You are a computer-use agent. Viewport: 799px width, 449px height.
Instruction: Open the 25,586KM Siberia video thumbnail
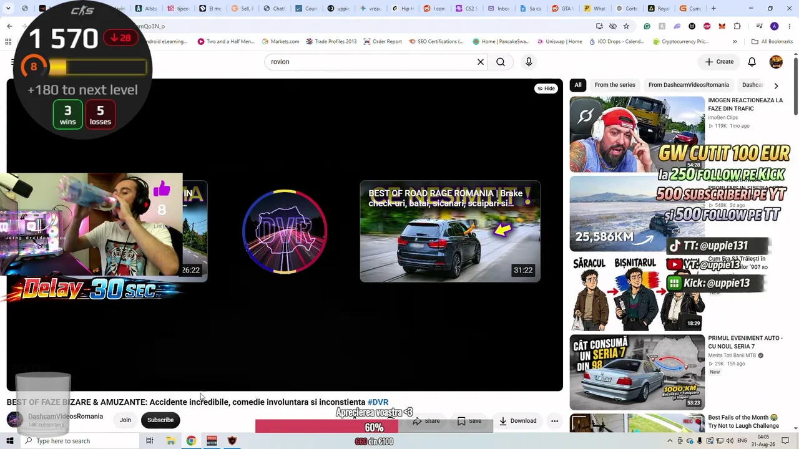coord(637,214)
